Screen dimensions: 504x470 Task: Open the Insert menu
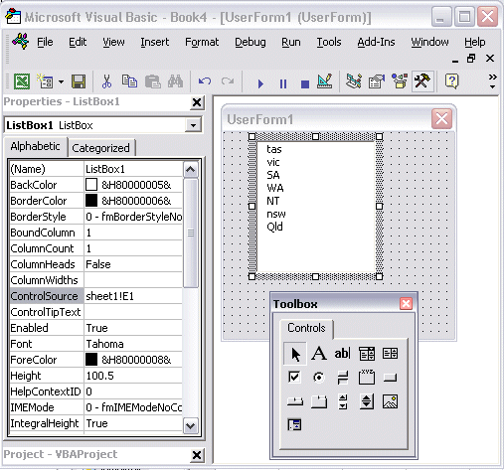point(155,42)
